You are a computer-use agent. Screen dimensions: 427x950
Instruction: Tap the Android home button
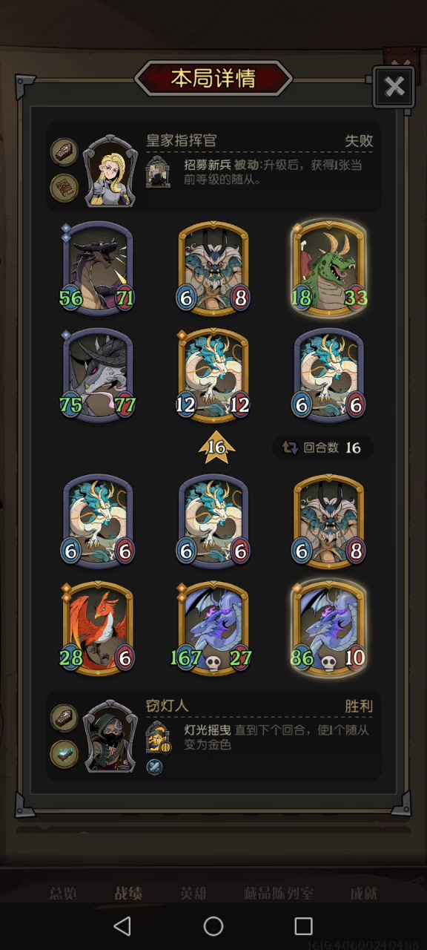point(213,926)
